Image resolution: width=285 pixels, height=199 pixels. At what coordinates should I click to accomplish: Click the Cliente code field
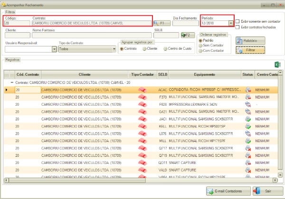18,35
